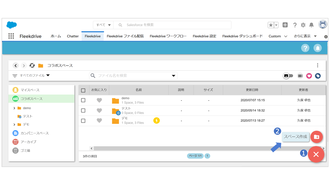The height and width of the screenshot is (185, 330).
Task: Open the three-dot more options menu
Action: (318, 65)
